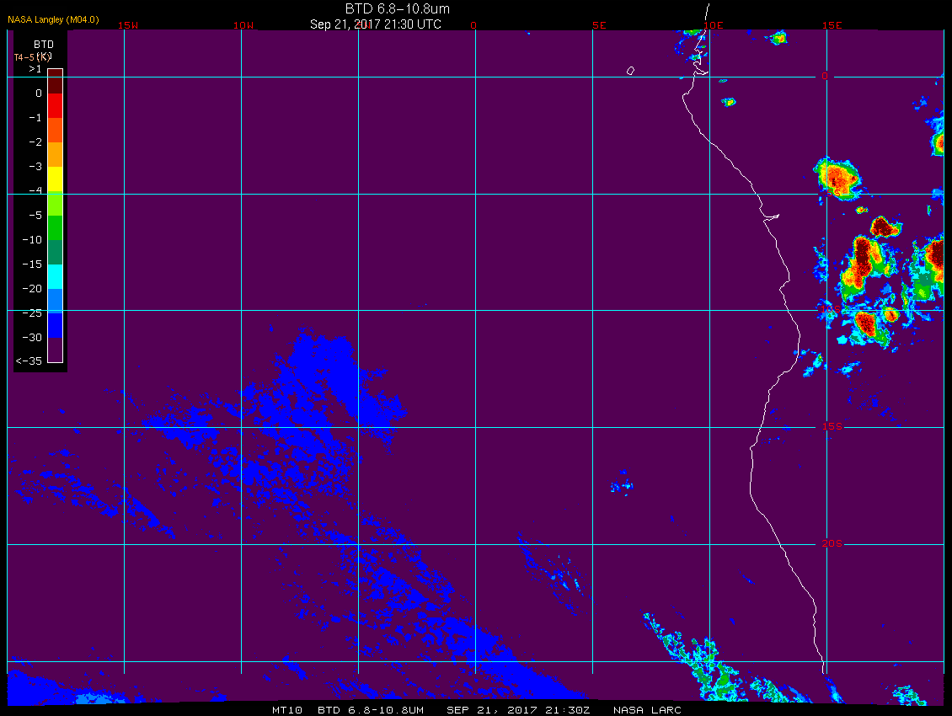Click the ">1" legend value

coord(35,69)
